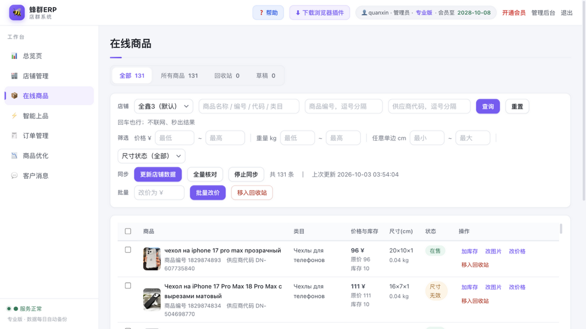Click the 最大 side-length input
The height and width of the screenshot is (329, 586).
[x=473, y=138]
